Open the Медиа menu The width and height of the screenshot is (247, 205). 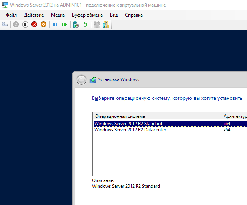pos(58,15)
